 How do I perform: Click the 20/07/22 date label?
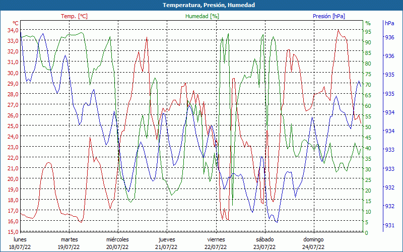pyautogui.click(x=117, y=247)
